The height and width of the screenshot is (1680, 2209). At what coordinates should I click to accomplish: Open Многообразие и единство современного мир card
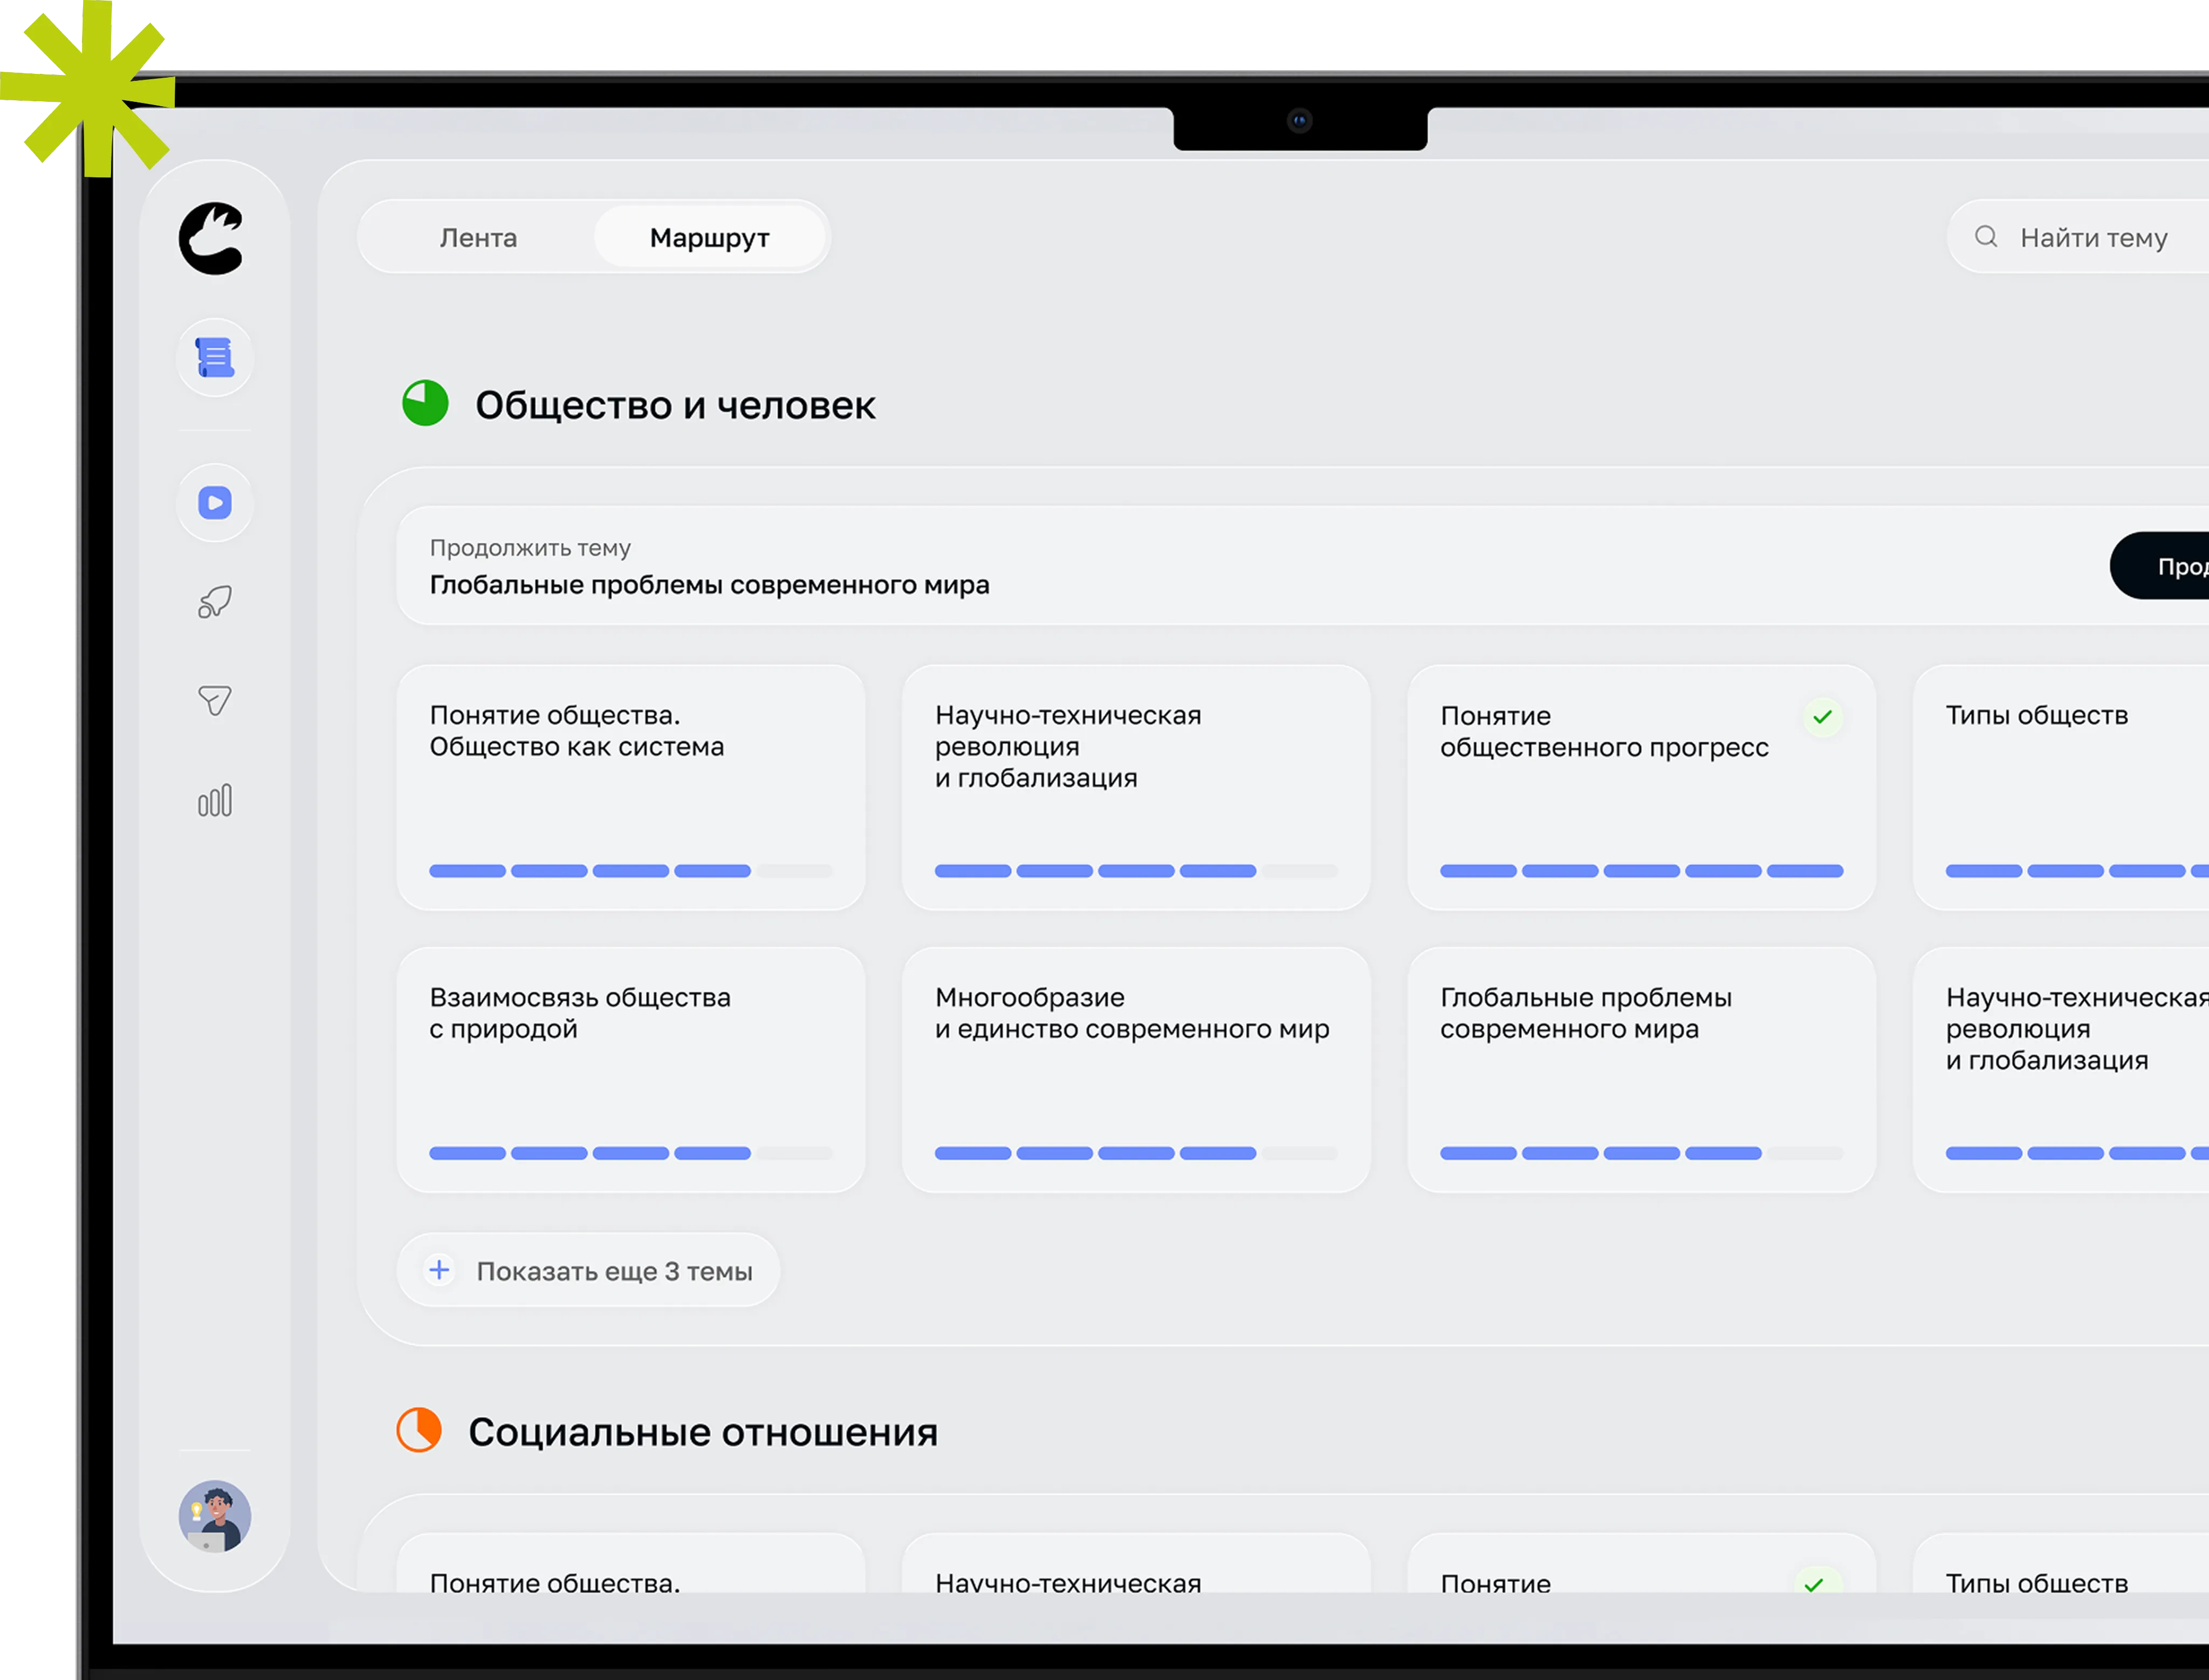(x=1136, y=1070)
